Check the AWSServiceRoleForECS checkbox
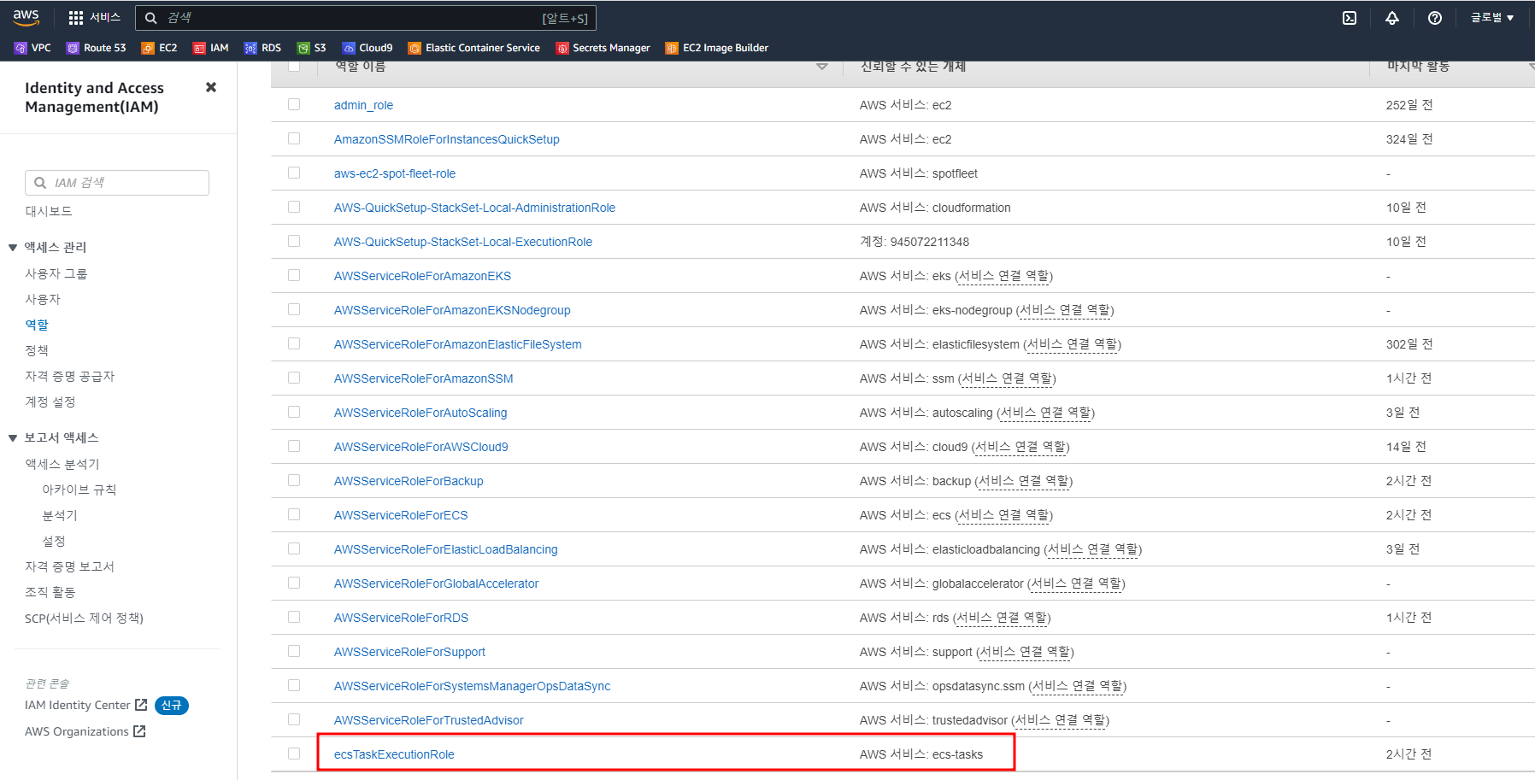This screenshot has height=780, width=1535. 294,514
